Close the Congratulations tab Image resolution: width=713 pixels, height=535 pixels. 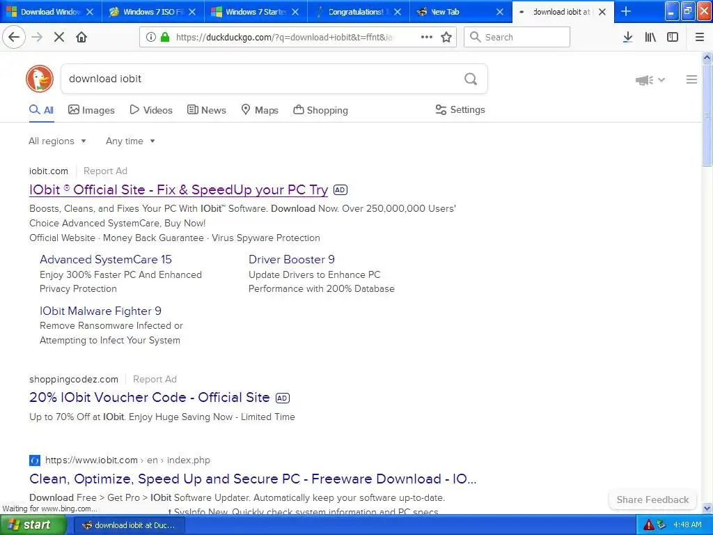point(398,12)
